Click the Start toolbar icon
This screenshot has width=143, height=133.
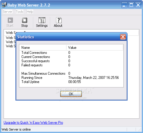(10, 20)
